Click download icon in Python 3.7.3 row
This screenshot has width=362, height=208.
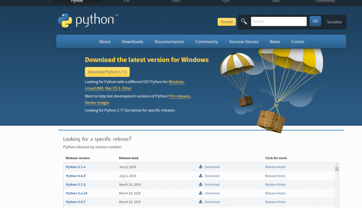[x=201, y=184]
